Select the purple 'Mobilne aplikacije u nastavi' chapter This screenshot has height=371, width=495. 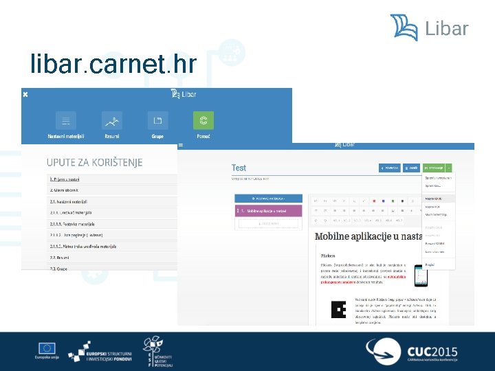(x=268, y=211)
